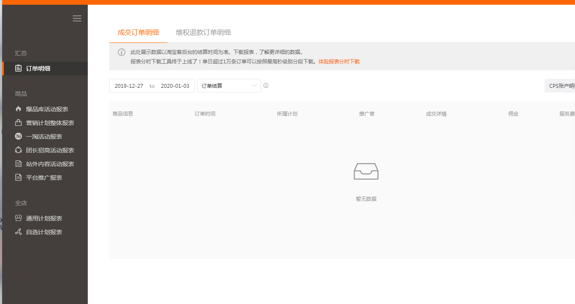Viewport: 575px width, 304px height.
Task: Open the 体验报表分时下载 link
Action: [x=339, y=62]
